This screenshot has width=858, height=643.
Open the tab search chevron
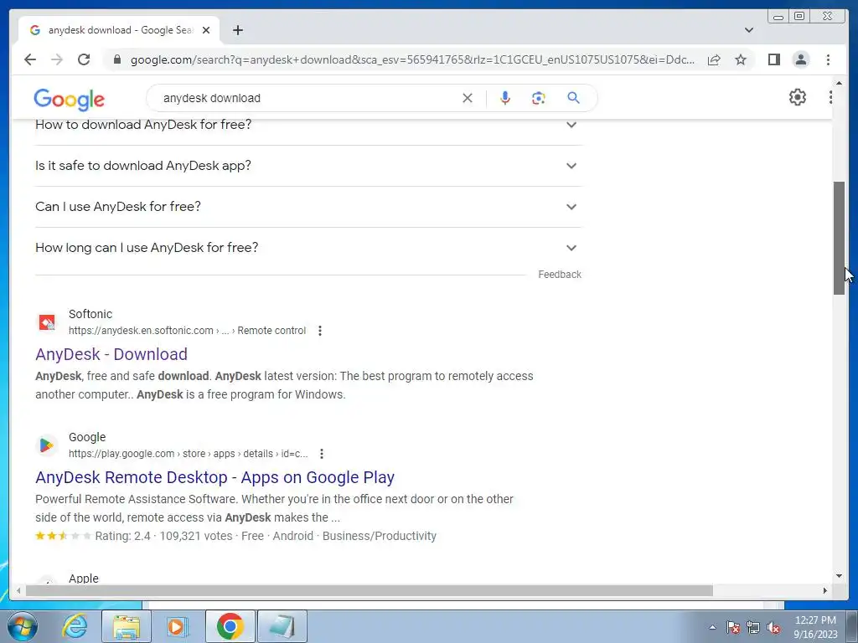749,30
